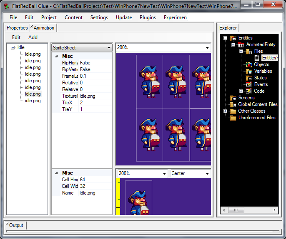
Task: Open the Plugins menu
Action: click(148, 17)
